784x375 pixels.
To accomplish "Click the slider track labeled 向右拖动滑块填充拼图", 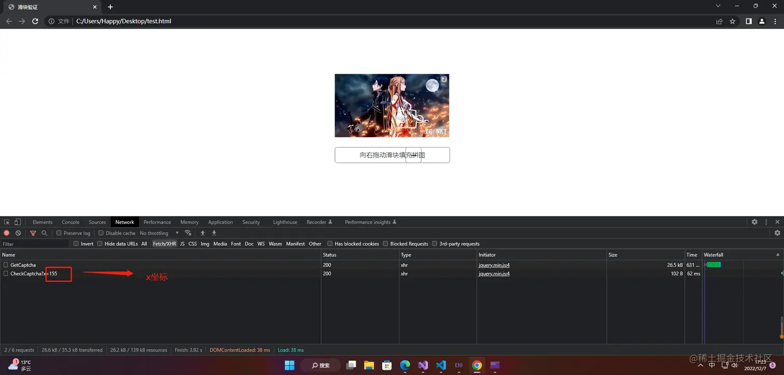I will 392,155.
